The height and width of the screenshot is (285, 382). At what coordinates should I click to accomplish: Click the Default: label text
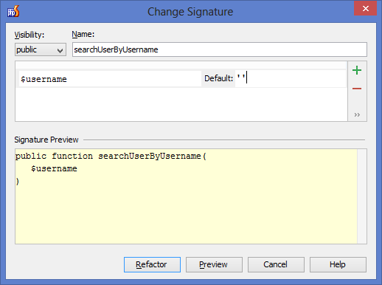pyautogui.click(x=218, y=78)
